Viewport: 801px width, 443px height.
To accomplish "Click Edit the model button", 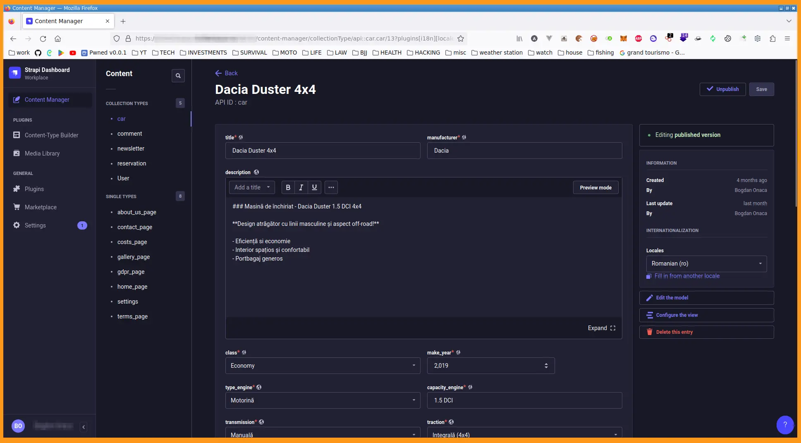I will click(x=706, y=298).
